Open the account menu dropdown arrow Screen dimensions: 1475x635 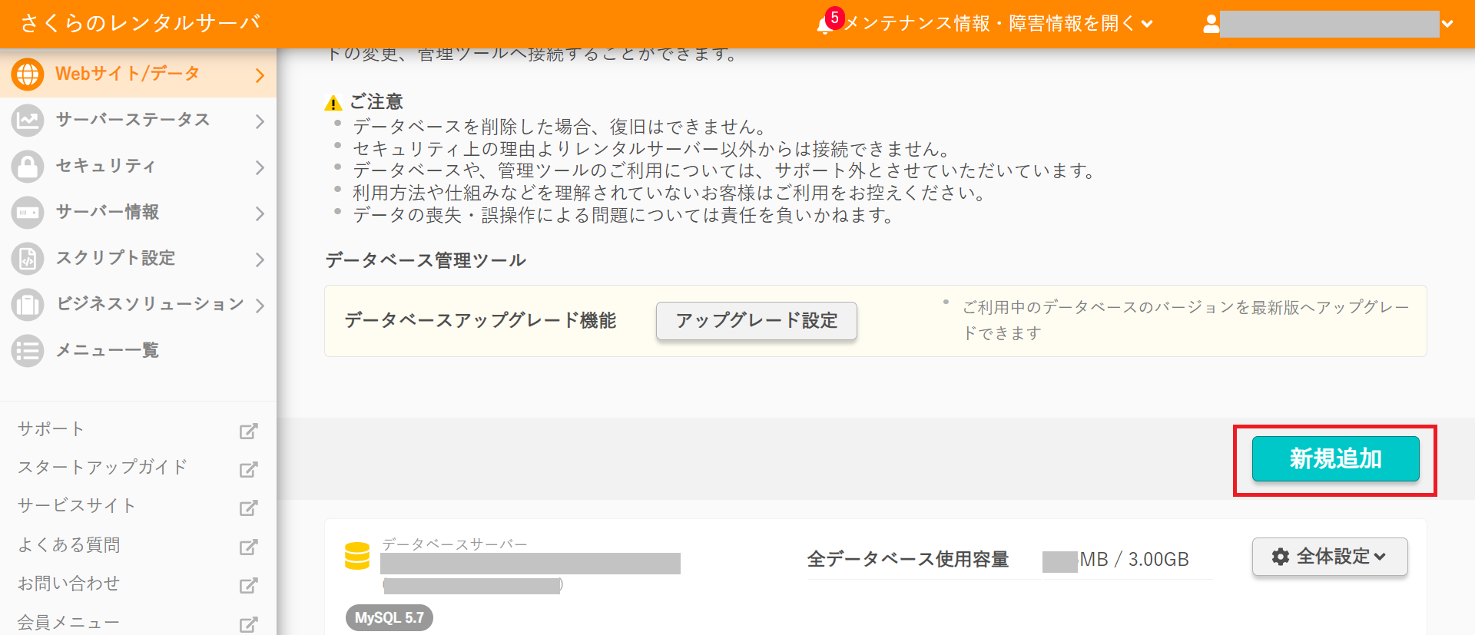[x=1447, y=24]
